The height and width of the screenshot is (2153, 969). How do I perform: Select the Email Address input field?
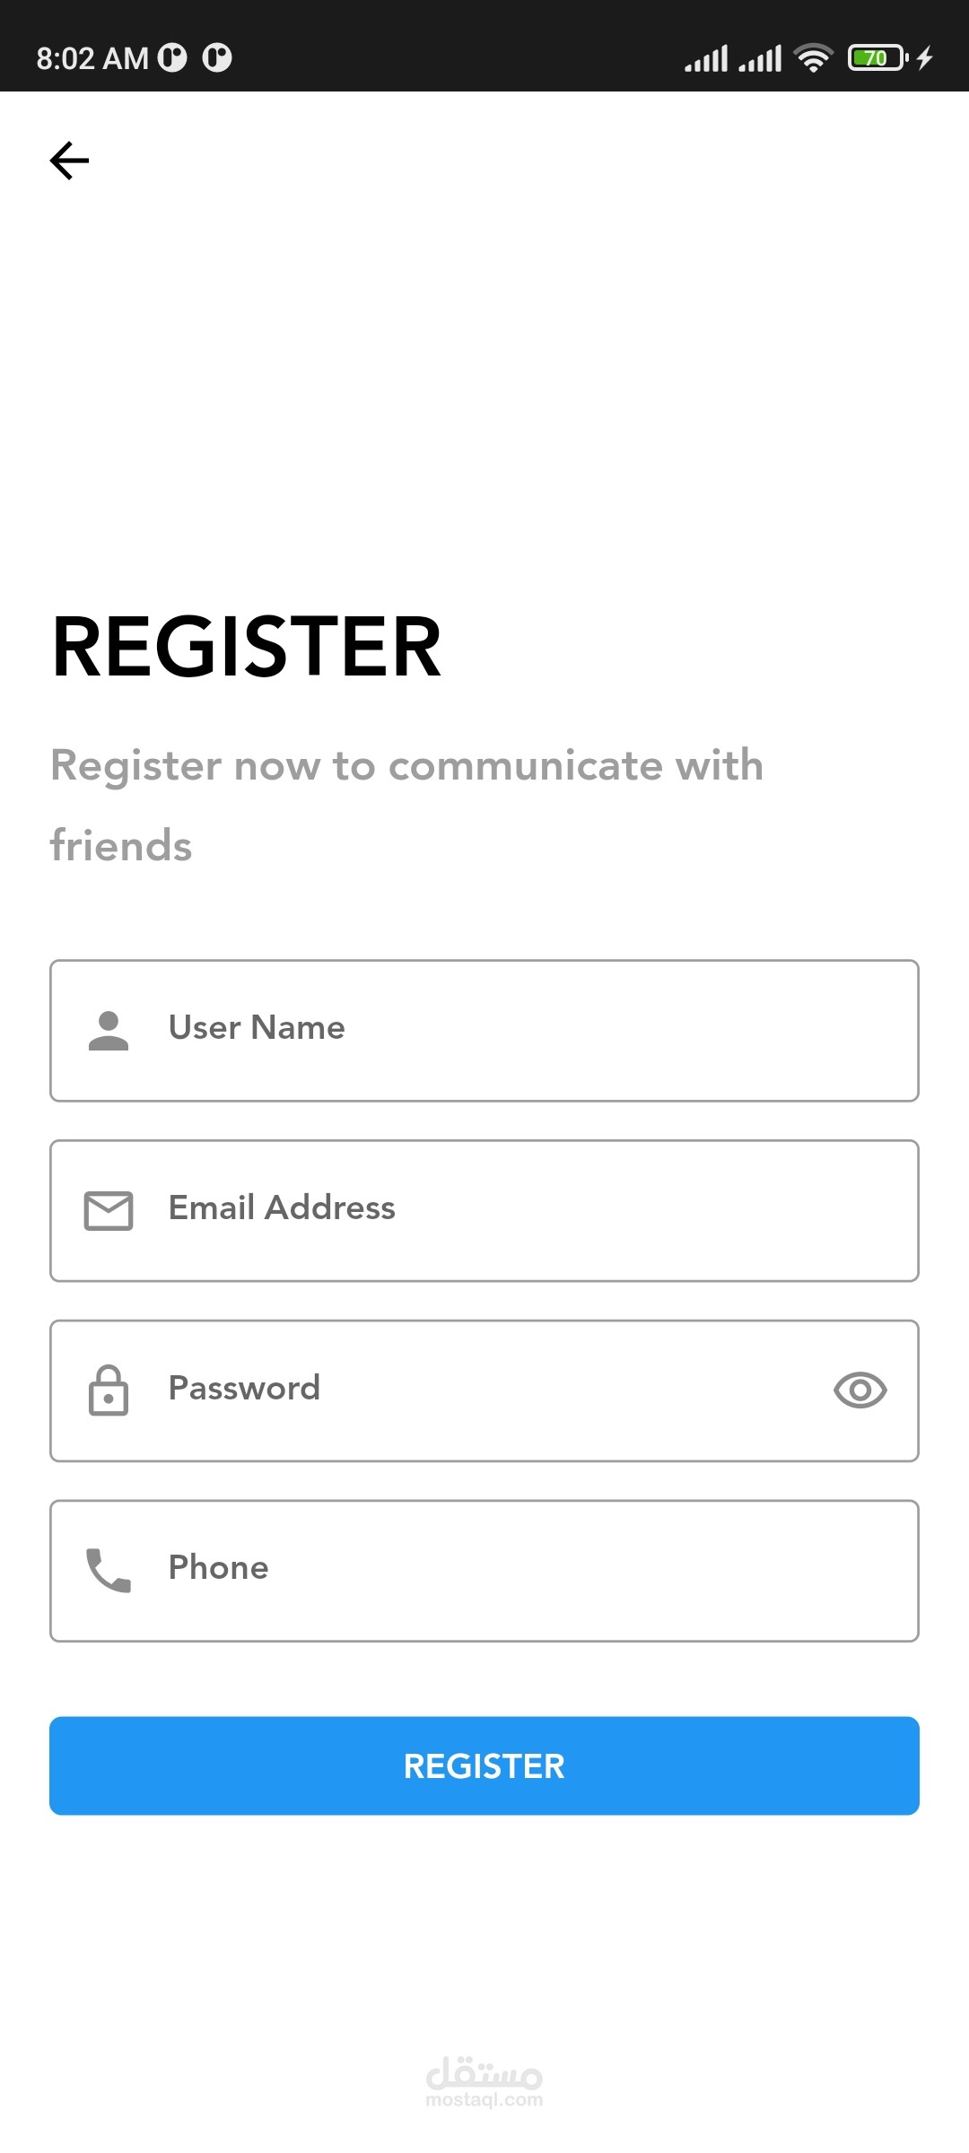538,1210
